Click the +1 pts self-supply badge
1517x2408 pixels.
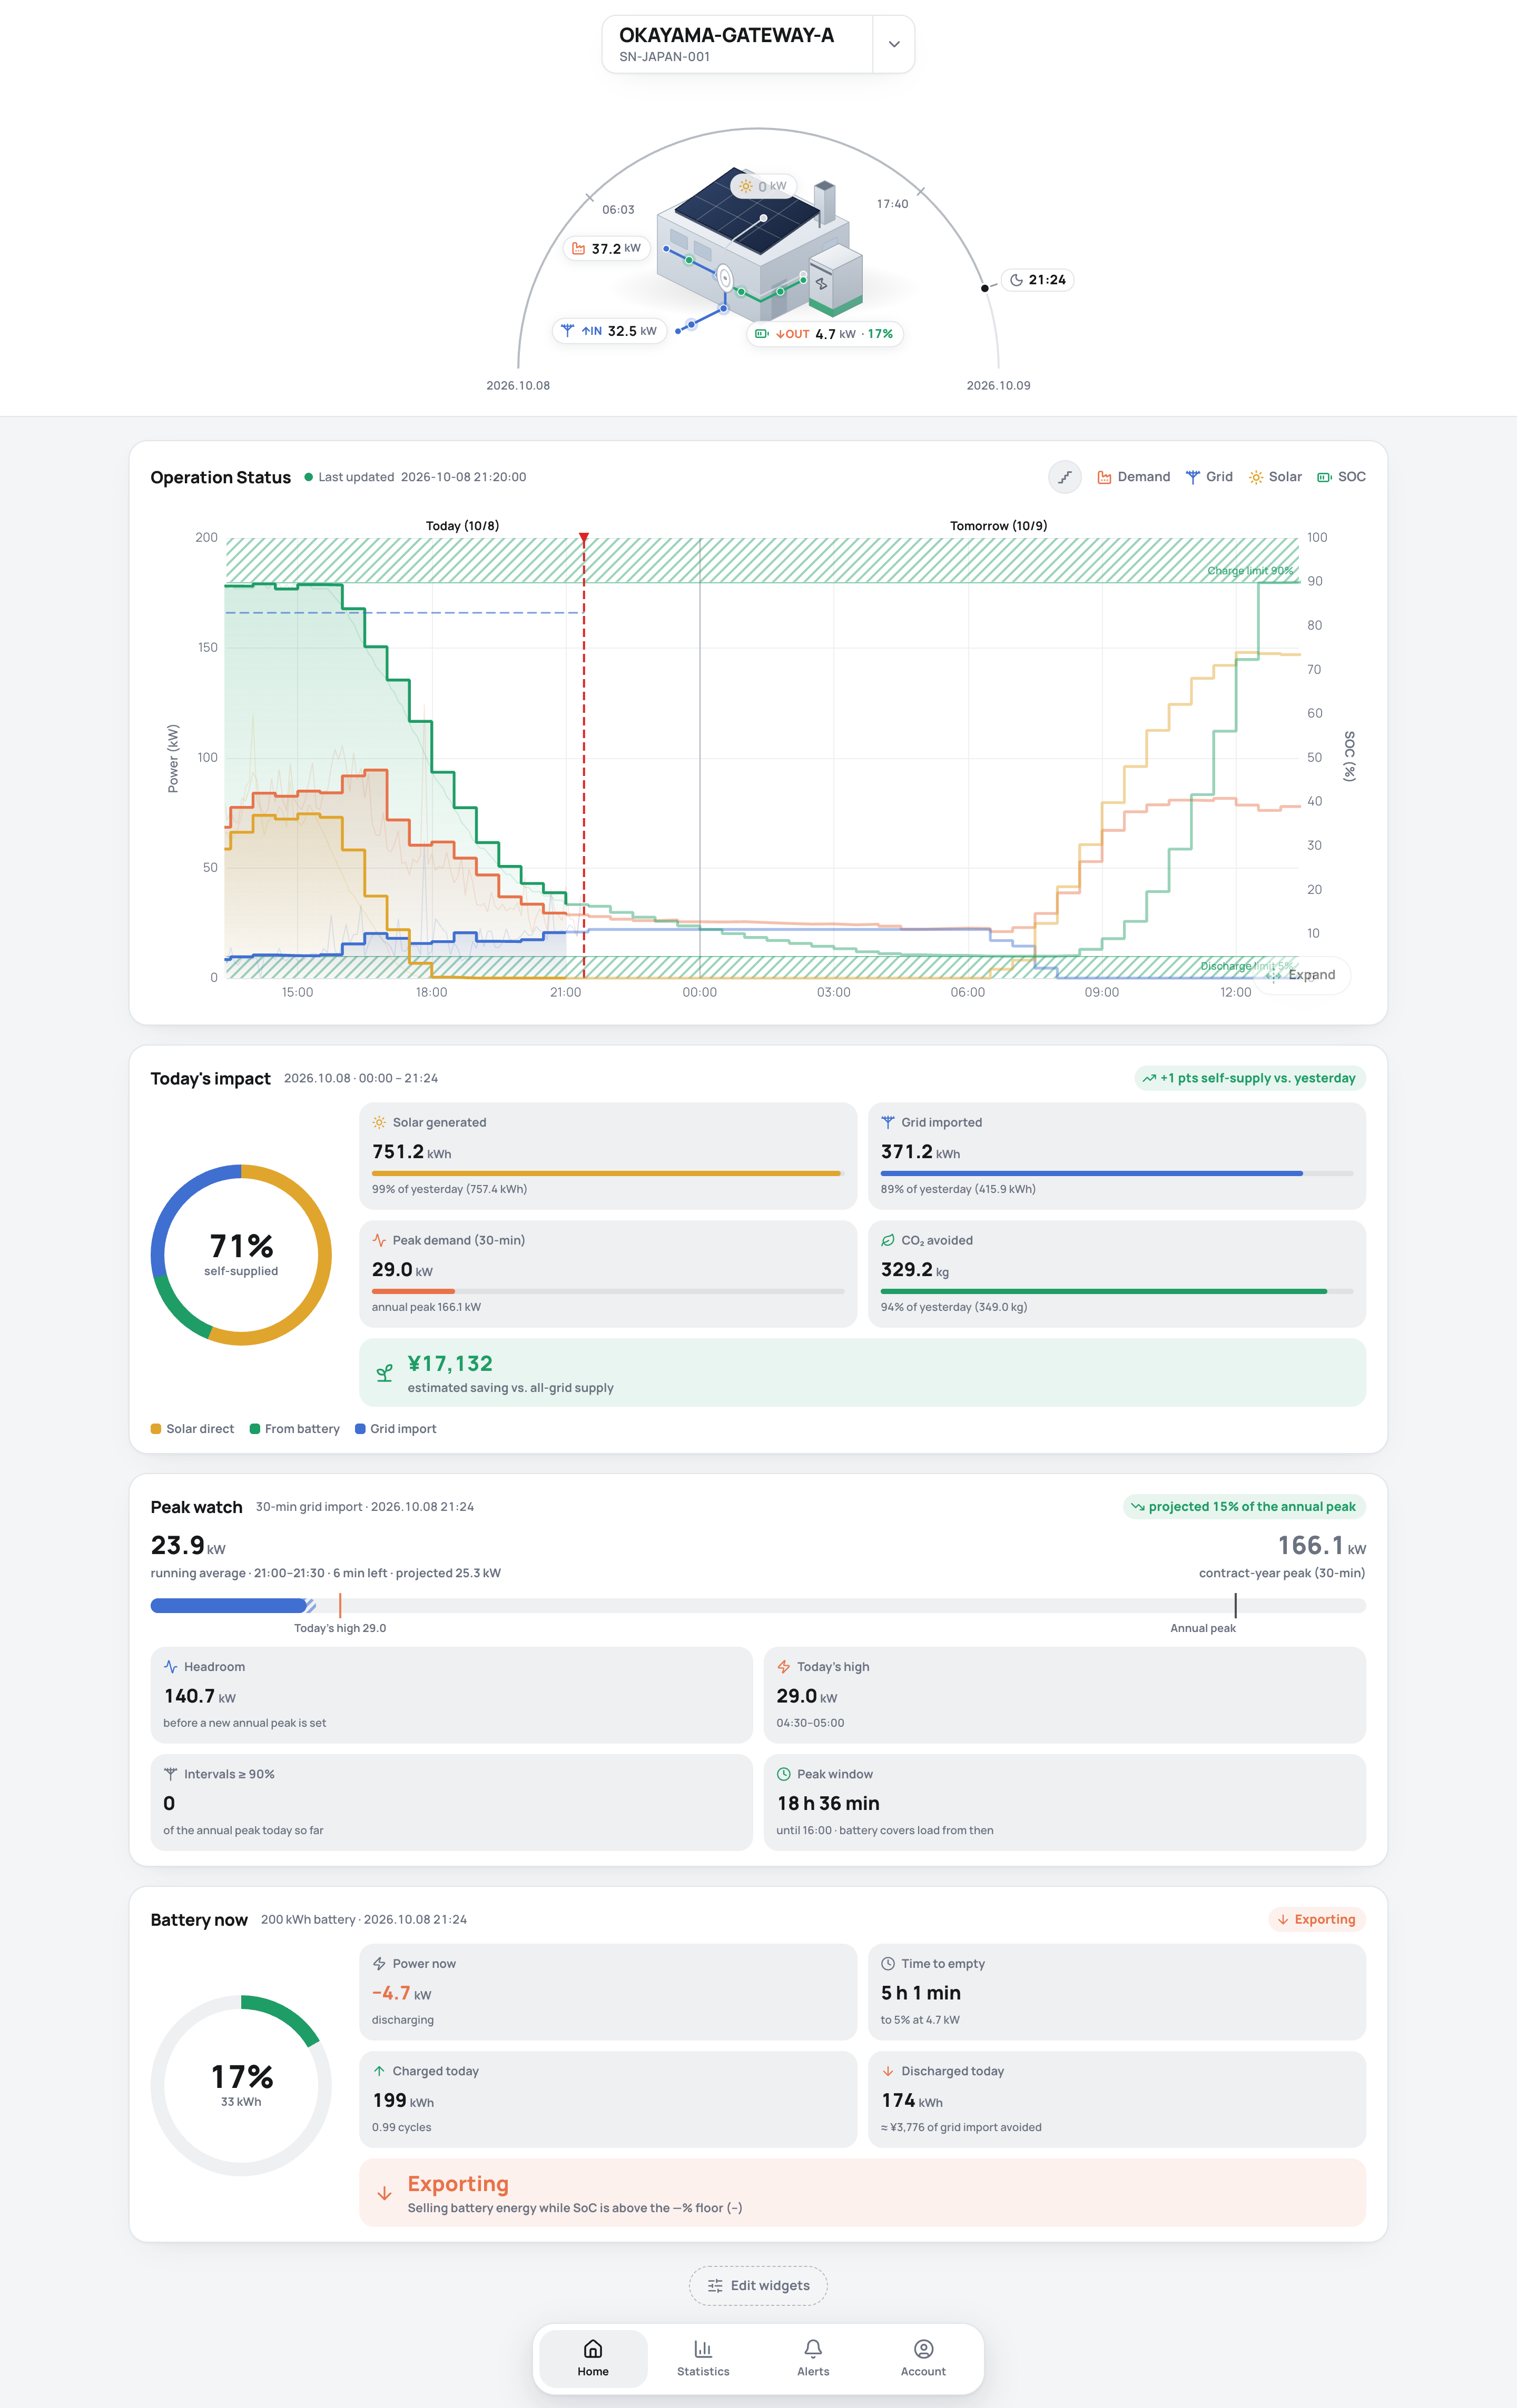click(x=1250, y=1078)
